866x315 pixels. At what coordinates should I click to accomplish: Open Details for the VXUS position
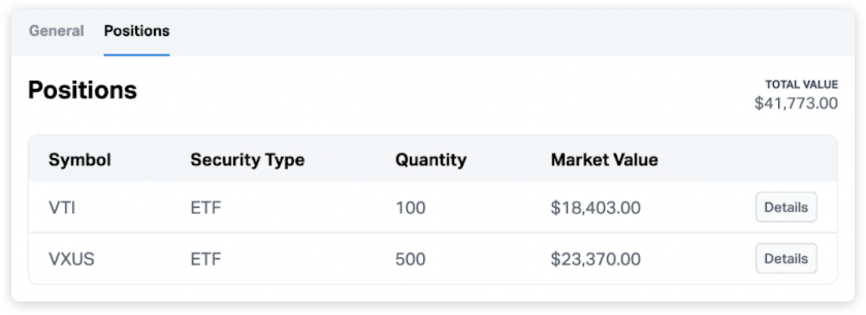point(785,258)
